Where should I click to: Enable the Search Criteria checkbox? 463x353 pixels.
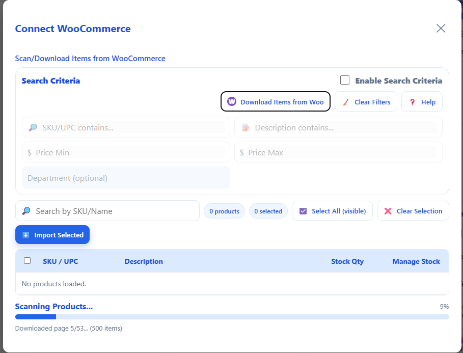[x=345, y=80]
